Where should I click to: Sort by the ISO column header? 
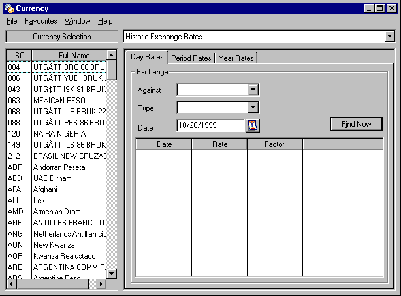(x=18, y=56)
